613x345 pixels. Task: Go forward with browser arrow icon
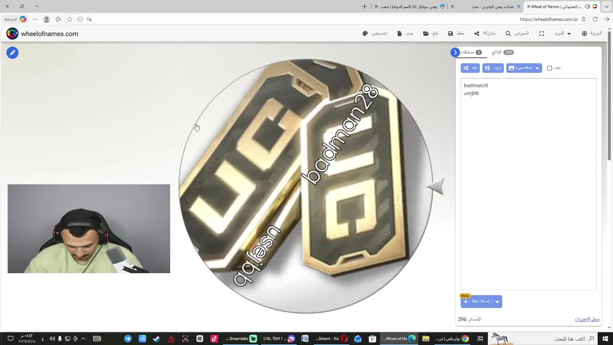[607, 19]
